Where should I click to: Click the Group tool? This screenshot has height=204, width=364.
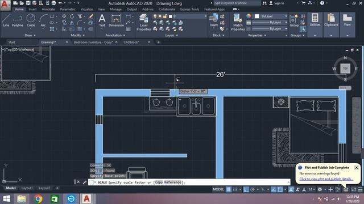point(294,20)
